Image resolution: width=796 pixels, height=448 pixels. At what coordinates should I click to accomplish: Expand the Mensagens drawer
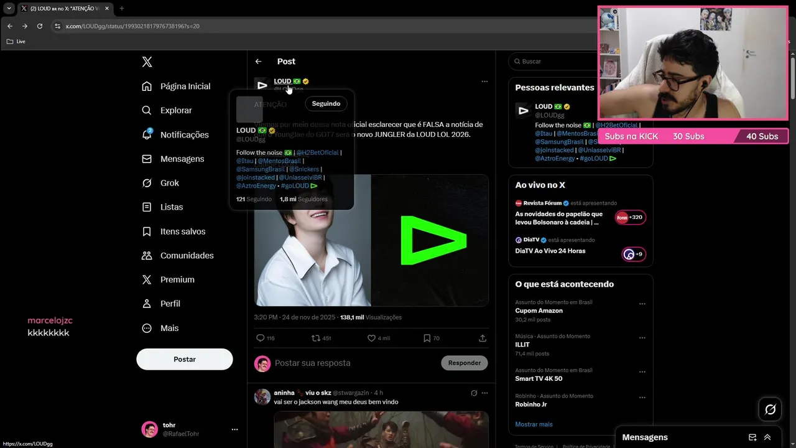point(767,437)
